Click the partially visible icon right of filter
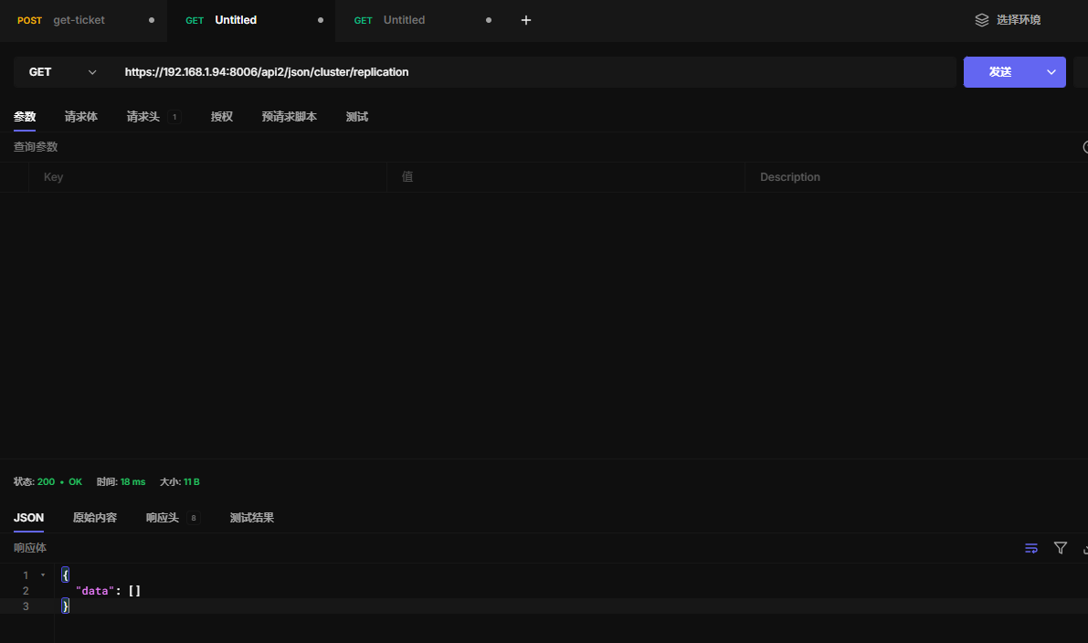 pyautogui.click(x=1084, y=548)
